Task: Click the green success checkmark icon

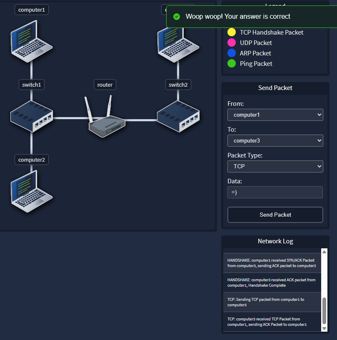Action: 177,17
